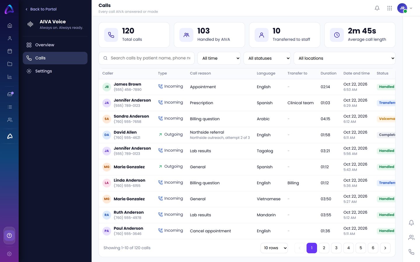The height and width of the screenshot is (262, 420).
Task: Open the people icon in right side panel
Action: coord(411,238)
